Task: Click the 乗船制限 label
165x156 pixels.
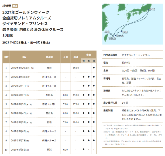Action: [x=108, y=110]
